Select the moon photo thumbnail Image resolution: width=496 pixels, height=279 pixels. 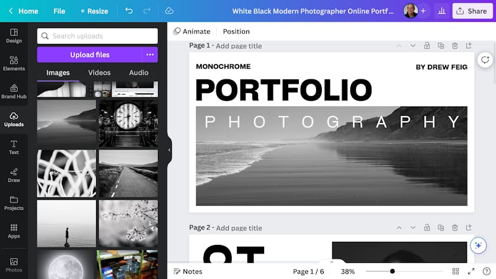coord(66,265)
